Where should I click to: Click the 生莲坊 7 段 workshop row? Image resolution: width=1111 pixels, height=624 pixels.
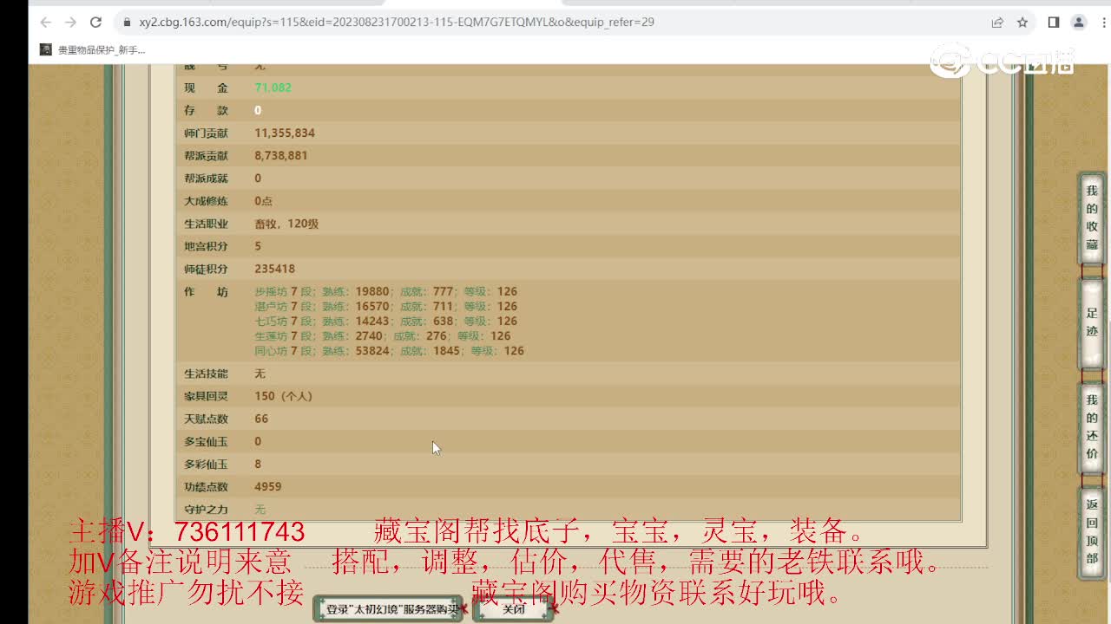click(x=382, y=335)
